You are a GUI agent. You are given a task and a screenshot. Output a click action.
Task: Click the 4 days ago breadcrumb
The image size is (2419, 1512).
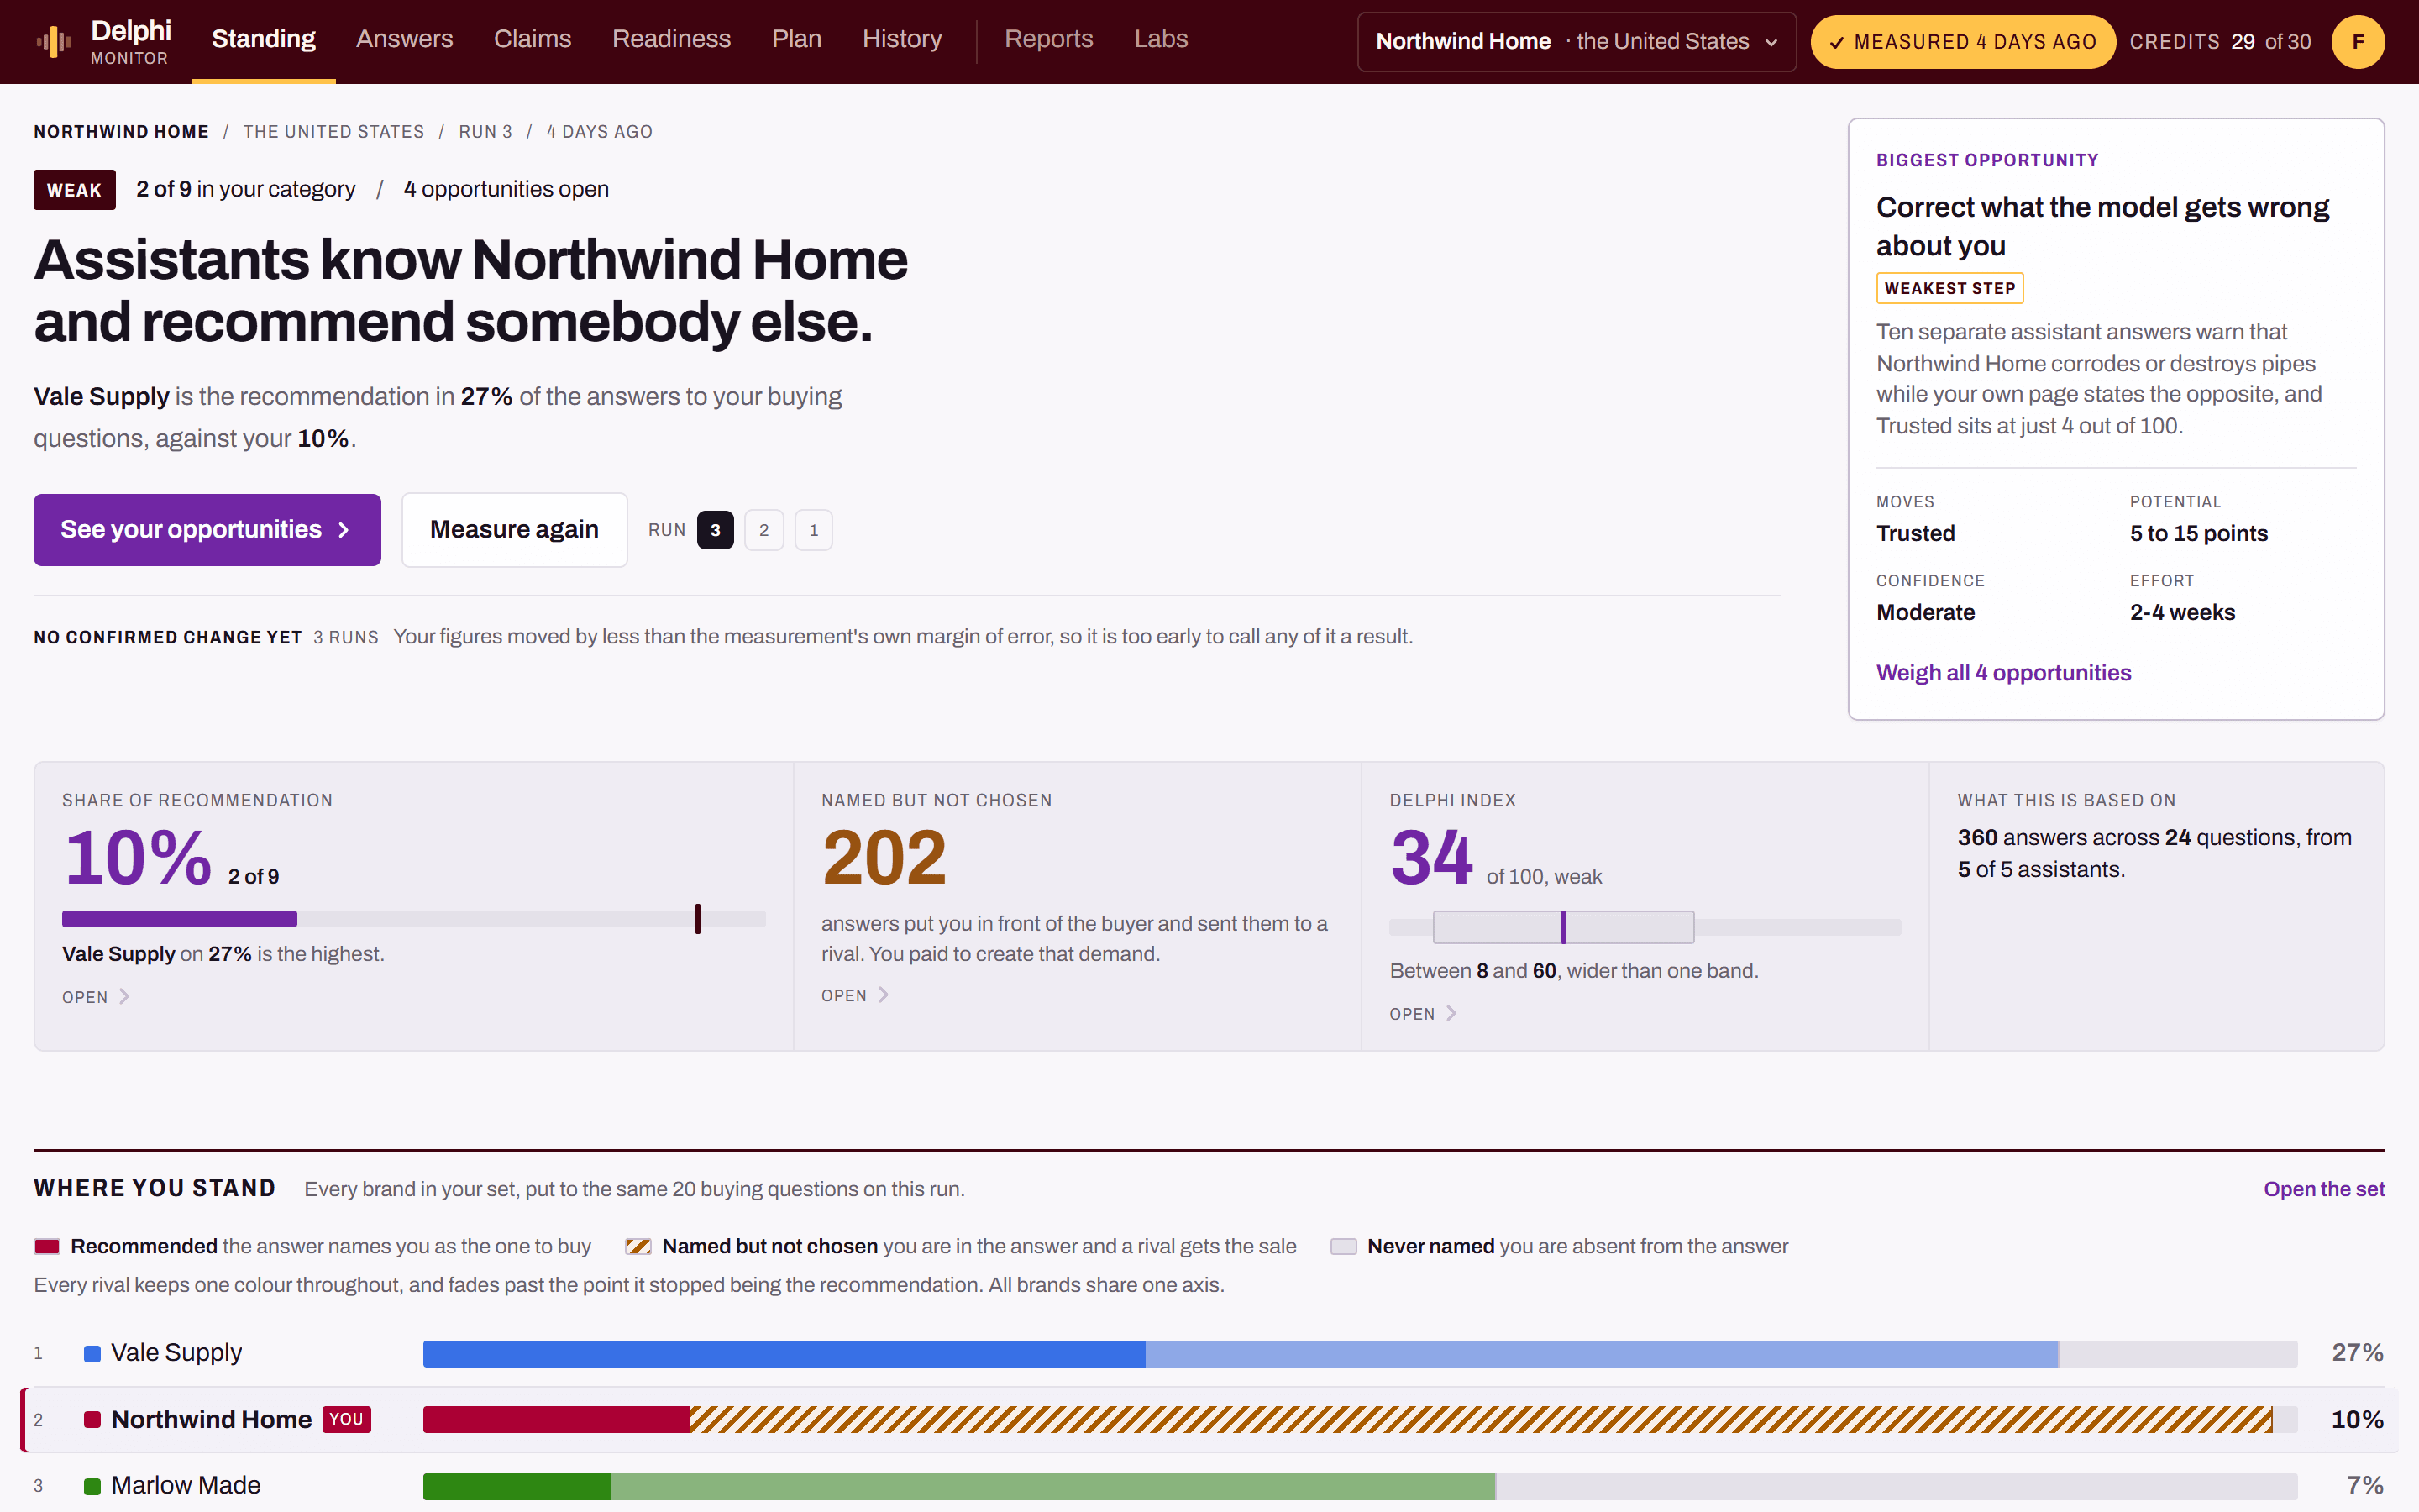600,132
